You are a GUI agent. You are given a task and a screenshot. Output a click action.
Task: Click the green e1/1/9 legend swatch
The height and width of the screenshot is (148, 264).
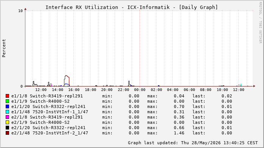coord(8,101)
